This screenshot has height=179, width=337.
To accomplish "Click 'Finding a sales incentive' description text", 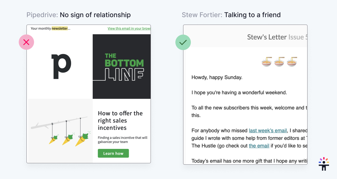I will point(123,140).
